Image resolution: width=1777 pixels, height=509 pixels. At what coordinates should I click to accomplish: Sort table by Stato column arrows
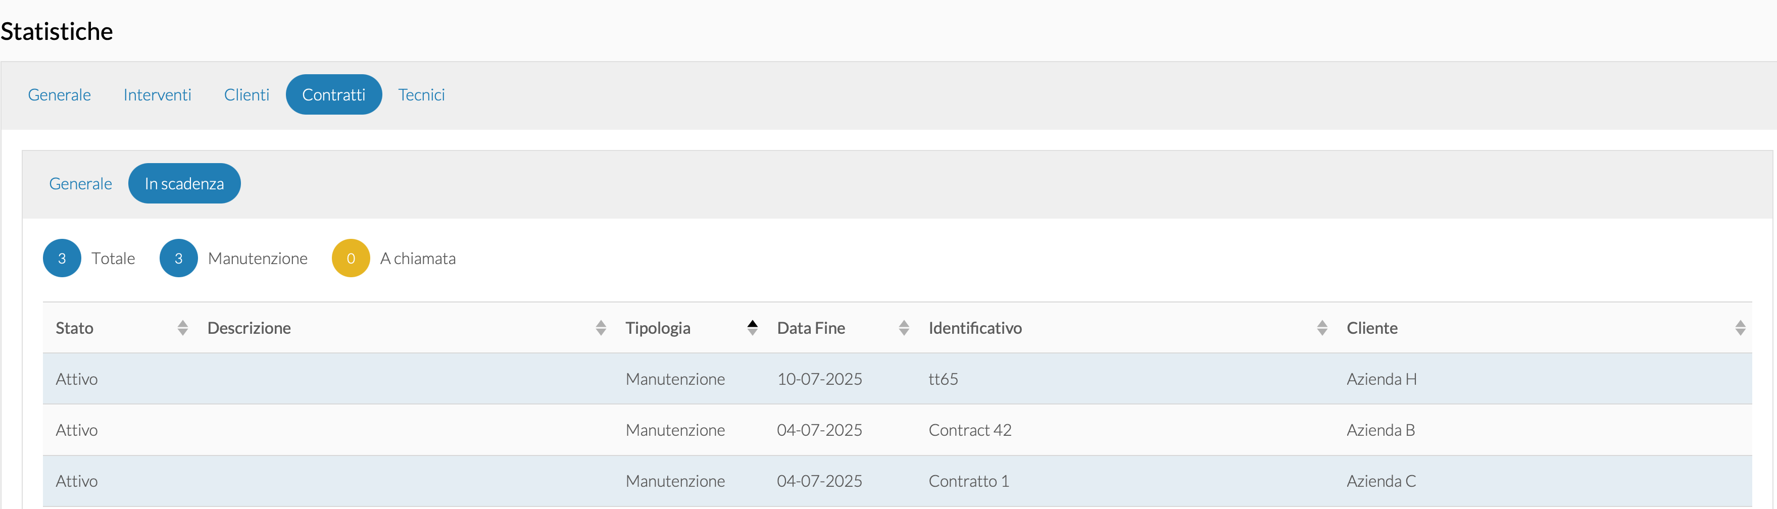pyautogui.click(x=183, y=328)
